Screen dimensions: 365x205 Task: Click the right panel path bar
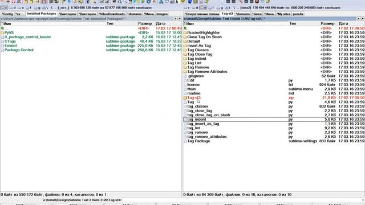270,19
